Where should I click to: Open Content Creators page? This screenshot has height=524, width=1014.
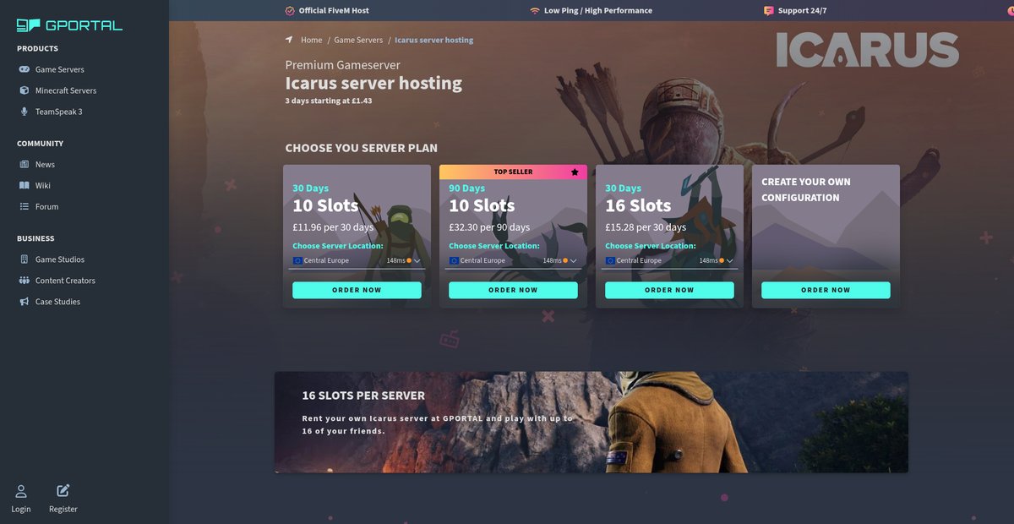coord(65,281)
